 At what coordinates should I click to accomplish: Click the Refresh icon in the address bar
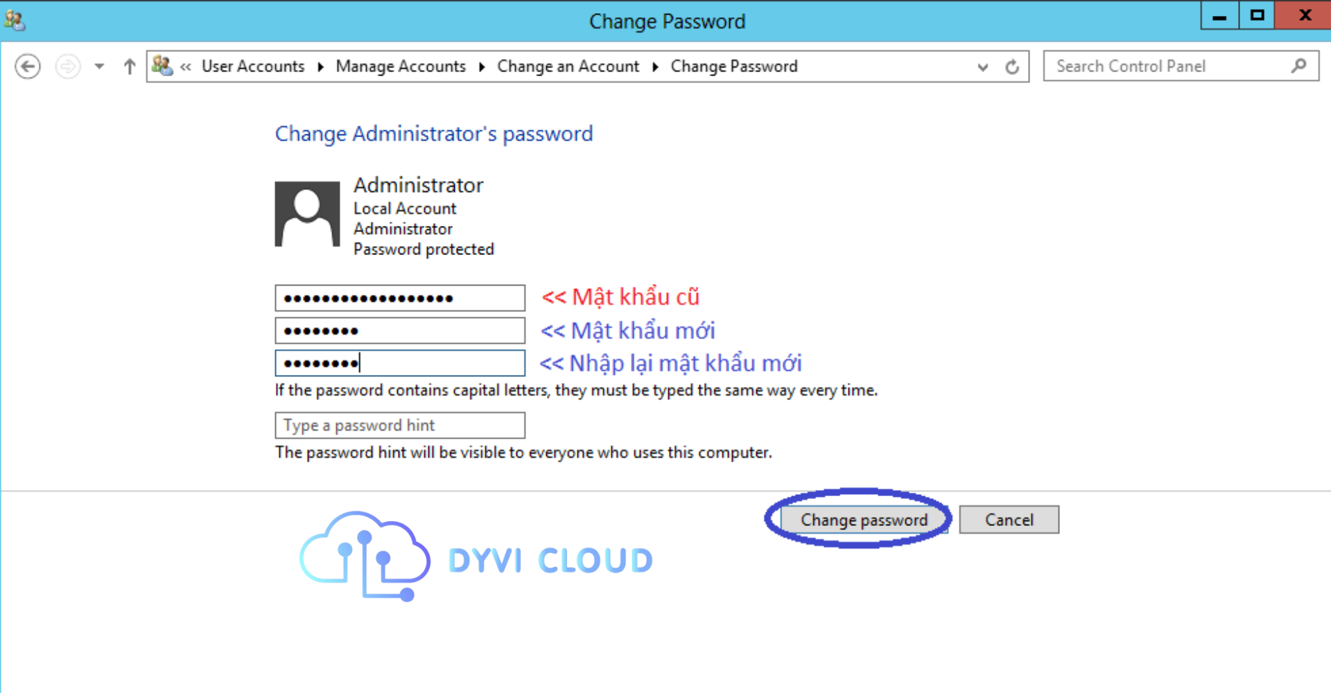pos(1013,66)
